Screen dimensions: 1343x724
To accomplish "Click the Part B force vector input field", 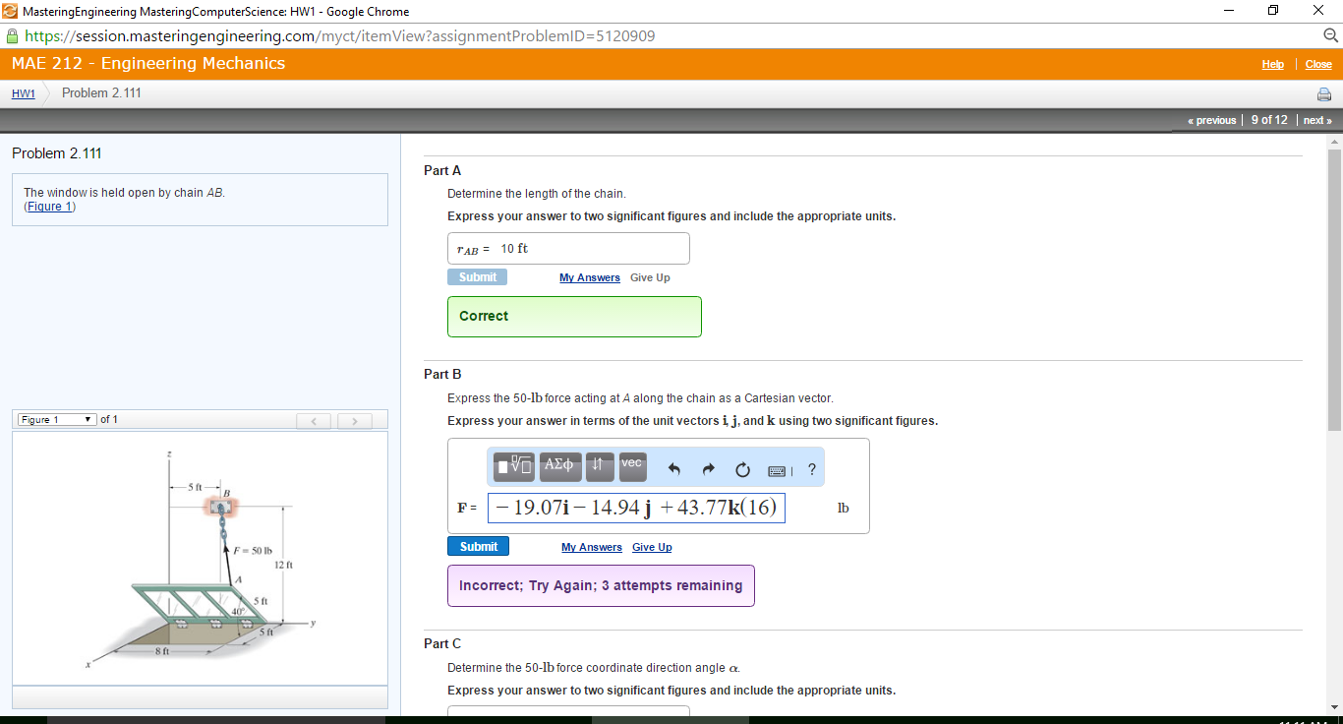I will [635, 508].
